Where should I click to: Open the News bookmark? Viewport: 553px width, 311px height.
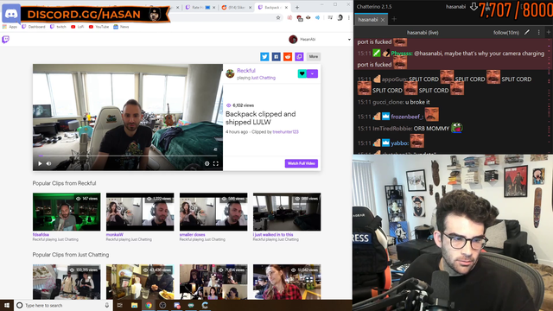click(x=121, y=27)
